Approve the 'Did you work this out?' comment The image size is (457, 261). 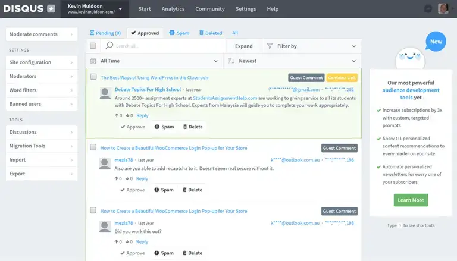point(133,253)
